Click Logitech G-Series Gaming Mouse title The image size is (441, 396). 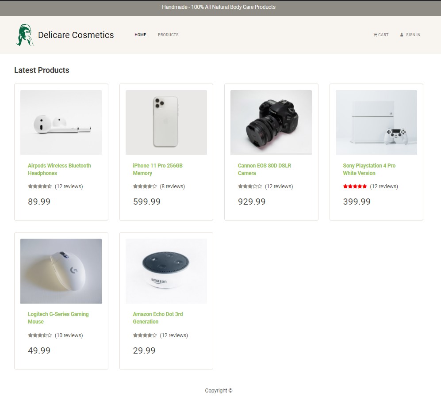(x=58, y=318)
